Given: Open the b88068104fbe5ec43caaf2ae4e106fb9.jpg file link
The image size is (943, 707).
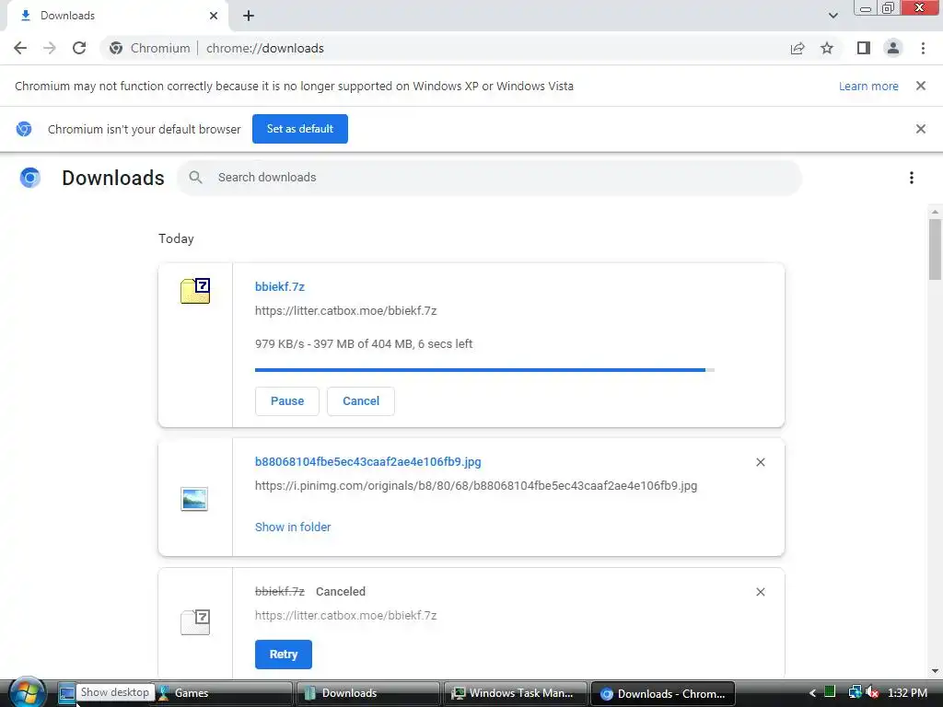Looking at the screenshot, I should [x=368, y=462].
